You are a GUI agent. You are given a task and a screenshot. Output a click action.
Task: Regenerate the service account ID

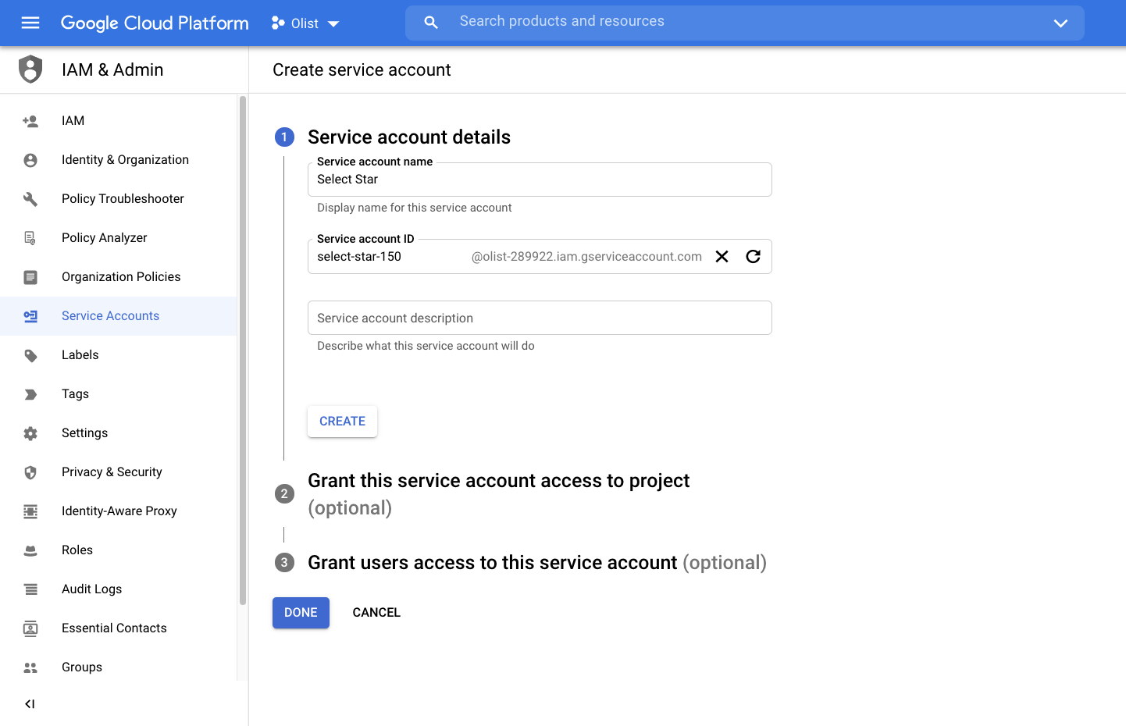(754, 257)
